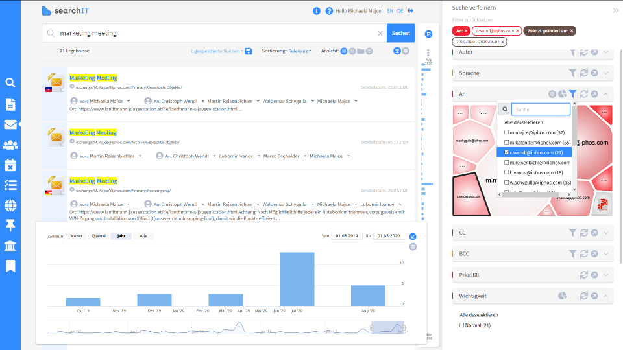This screenshot has height=350, width=623.
Task: Switch language to EN
Action: 390,11
